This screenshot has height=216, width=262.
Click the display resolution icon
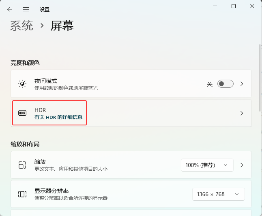pyautogui.click(x=22, y=194)
